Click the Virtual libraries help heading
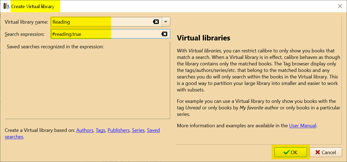 tap(203, 38)
